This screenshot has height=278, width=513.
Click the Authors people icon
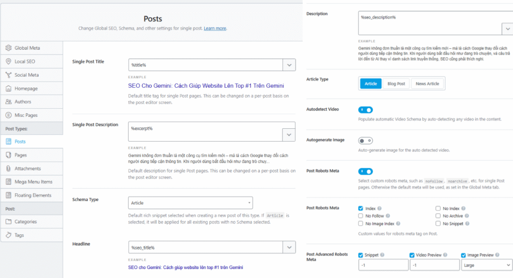9,102
